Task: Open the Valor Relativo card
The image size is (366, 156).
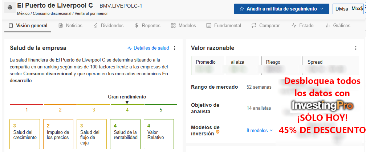Action: click(x=159, y=134)
